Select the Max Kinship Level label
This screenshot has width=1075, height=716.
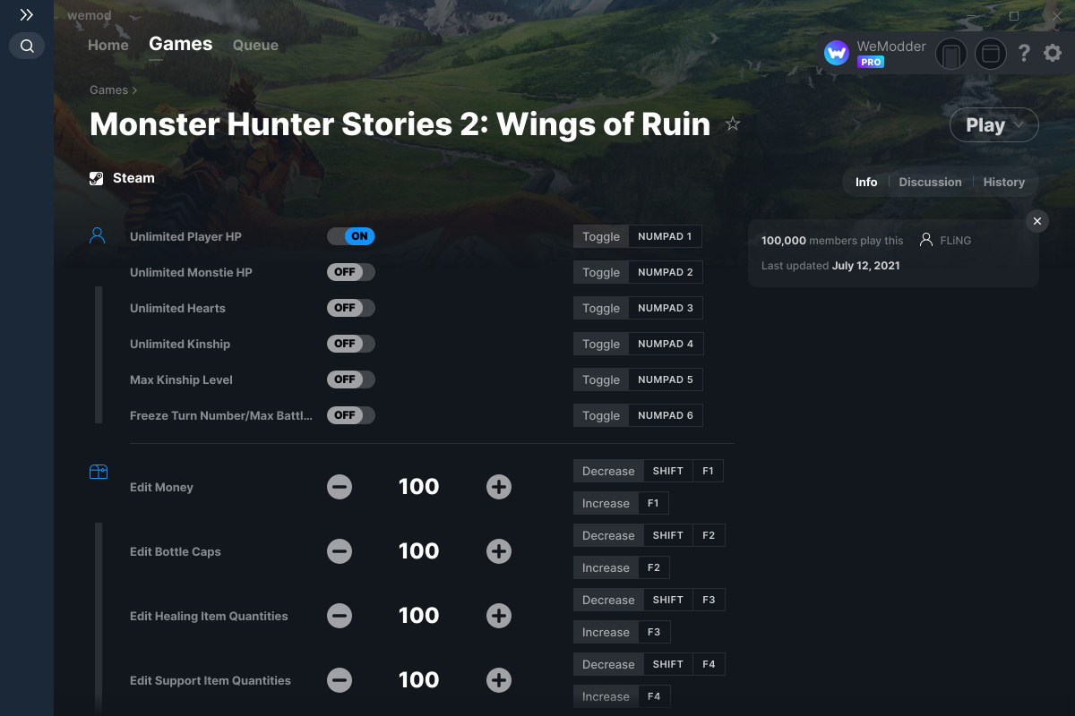point(181,379)
